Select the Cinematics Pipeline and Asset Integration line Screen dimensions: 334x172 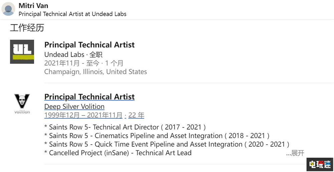click(x=157, y=136)
